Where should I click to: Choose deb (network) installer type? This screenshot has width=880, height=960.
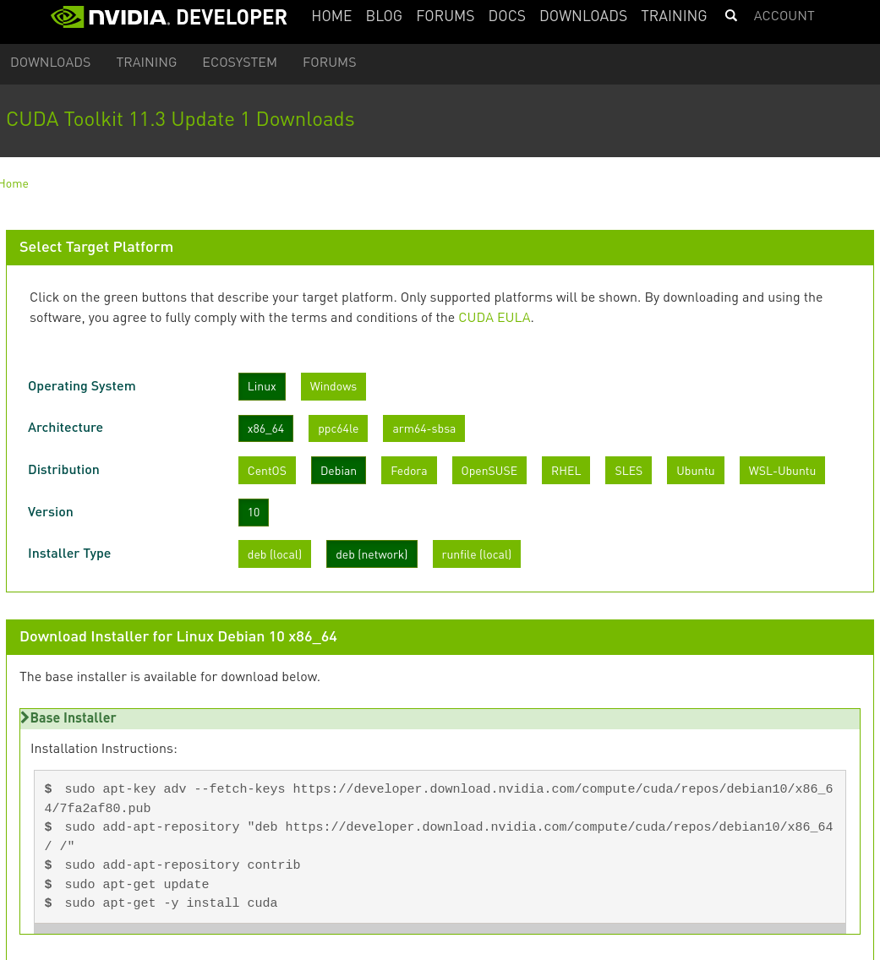(x=372, y=554)
